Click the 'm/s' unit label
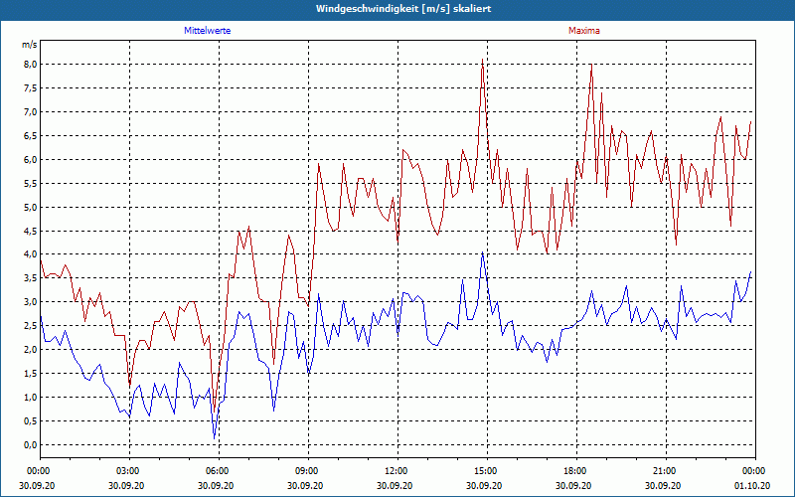The height and width of the screenshot is (497, 795). coord(29,45)
